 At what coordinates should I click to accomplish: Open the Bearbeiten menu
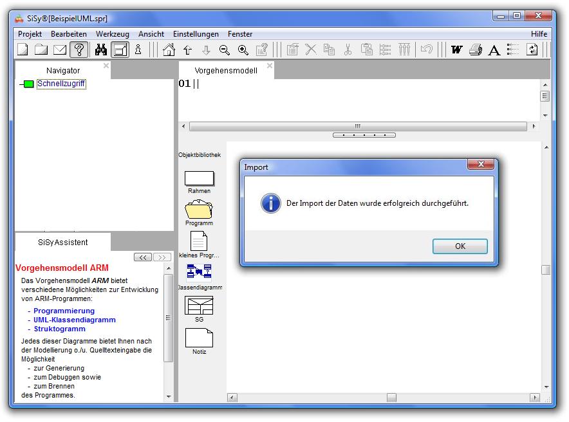pos(69,34)
